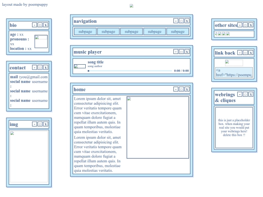
Task: Click the bio profile picture
Action: click(41, 41)
